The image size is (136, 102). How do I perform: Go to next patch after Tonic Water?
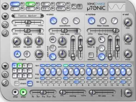click(42, 16)
